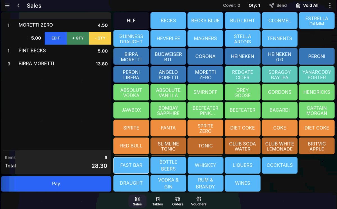Select the BIRRA MORETTI order line
This screenshot has height=209, width=337.
coord(56,64)
